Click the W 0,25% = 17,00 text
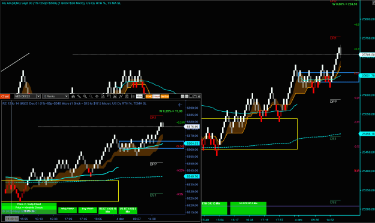This screenshot has height=223, width=375. pyautogui.click(x=171, y=111)
